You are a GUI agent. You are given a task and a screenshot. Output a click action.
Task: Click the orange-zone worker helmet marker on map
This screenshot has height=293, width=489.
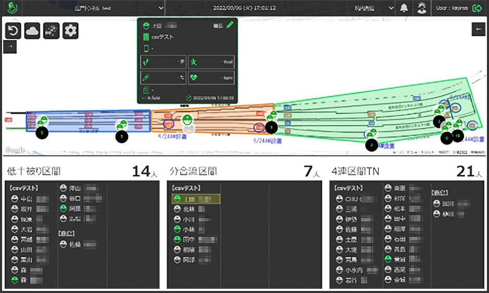coord(186,119)
